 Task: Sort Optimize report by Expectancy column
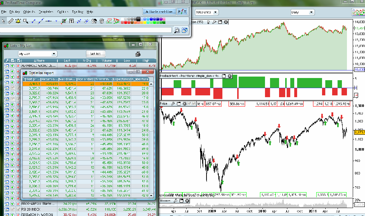(x=122, y=79)
